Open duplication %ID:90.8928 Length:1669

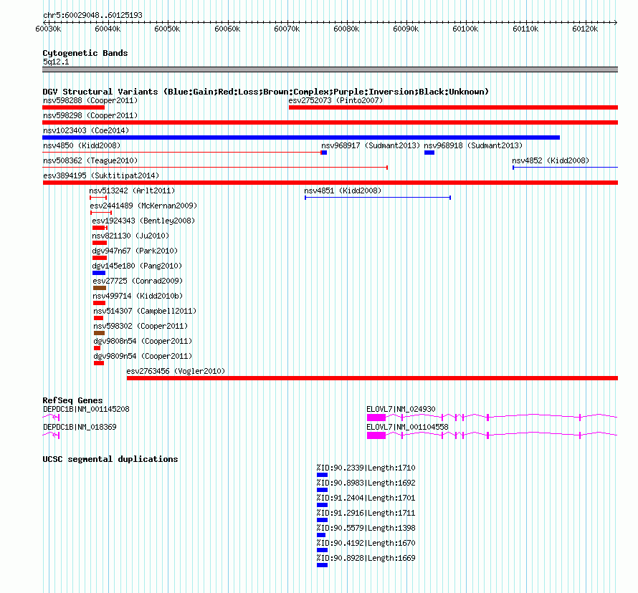[323, 565]
